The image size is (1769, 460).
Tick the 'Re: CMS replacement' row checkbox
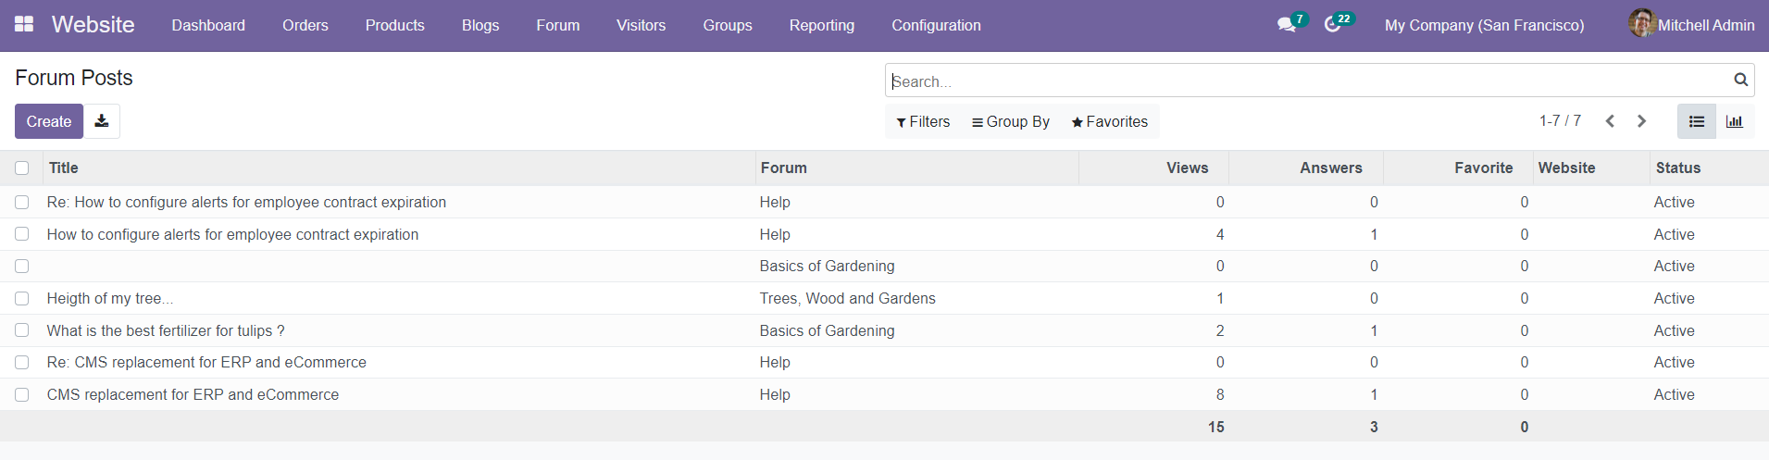[x=22, y=363]
